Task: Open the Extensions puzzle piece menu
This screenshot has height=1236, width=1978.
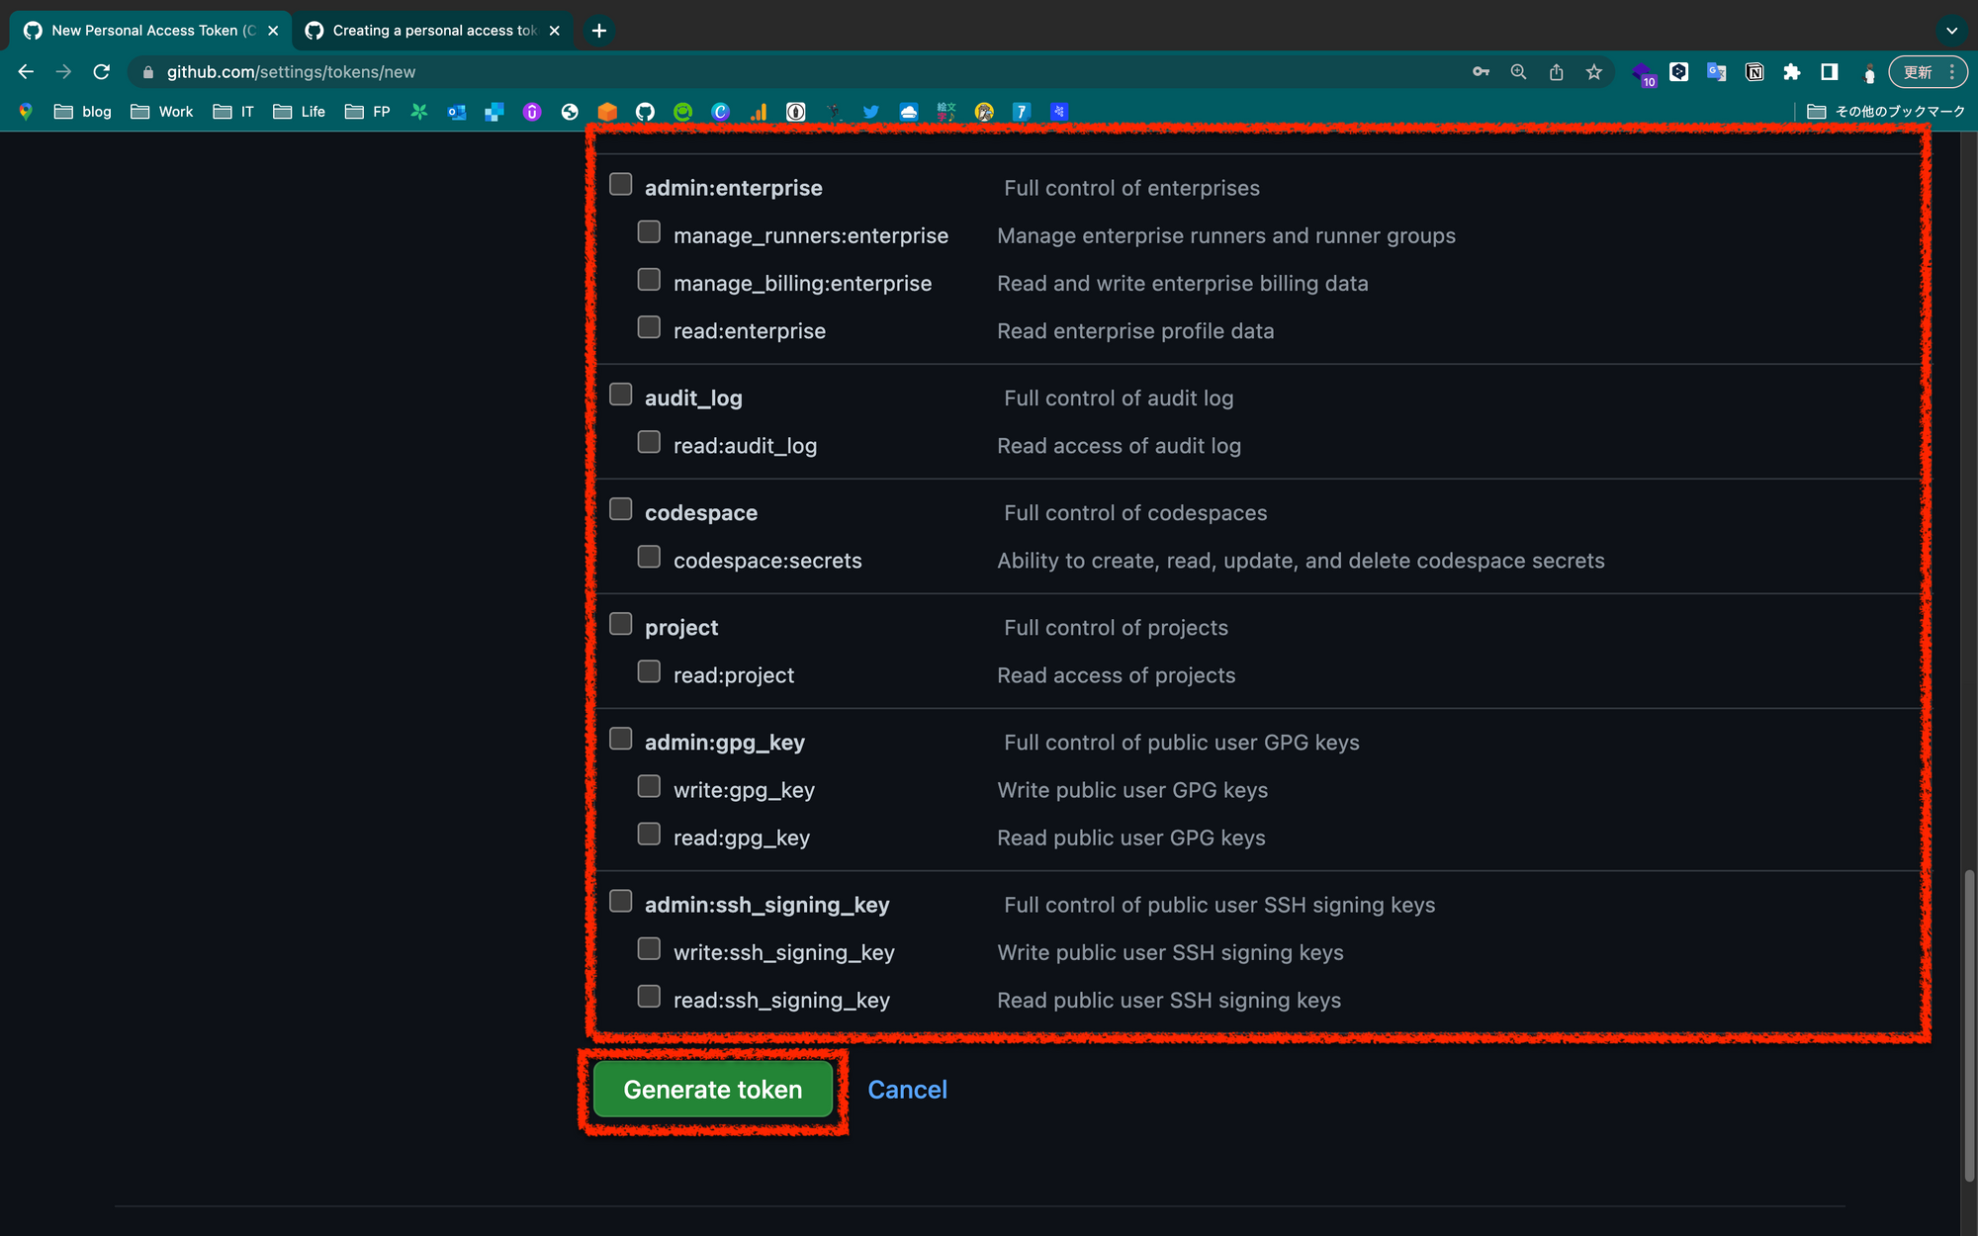Action: (x=1792, y=72)
